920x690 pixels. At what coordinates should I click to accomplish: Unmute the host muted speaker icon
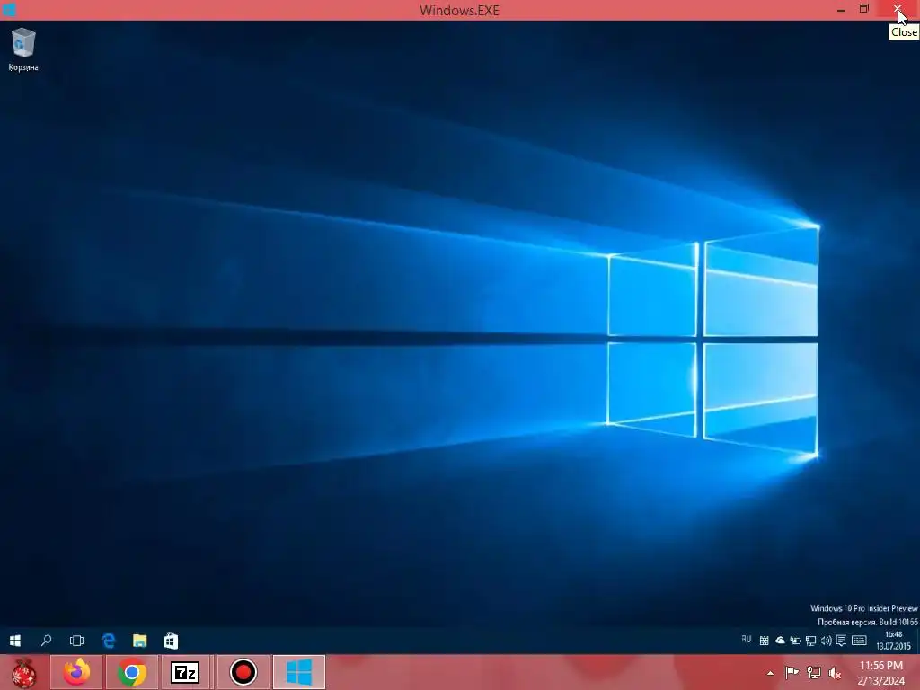835,673
